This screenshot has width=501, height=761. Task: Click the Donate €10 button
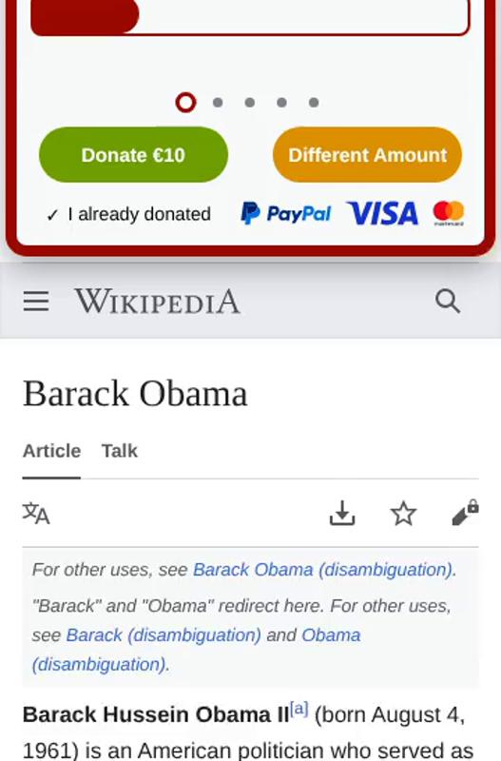133,155
